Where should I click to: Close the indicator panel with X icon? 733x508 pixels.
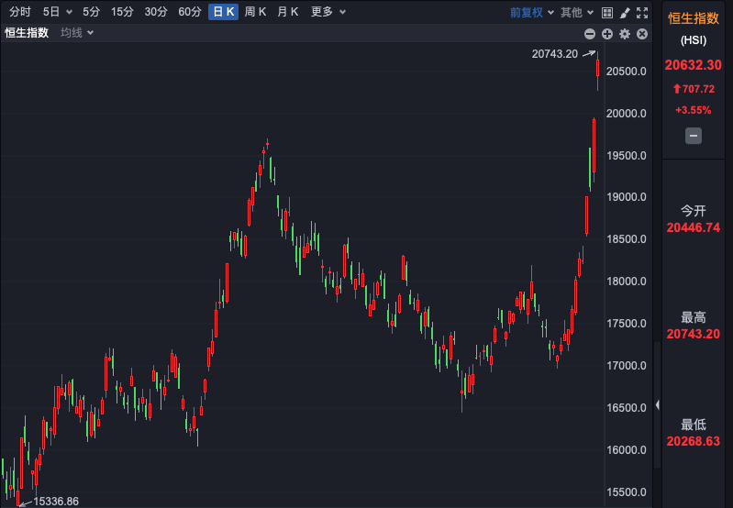point(642,34)
